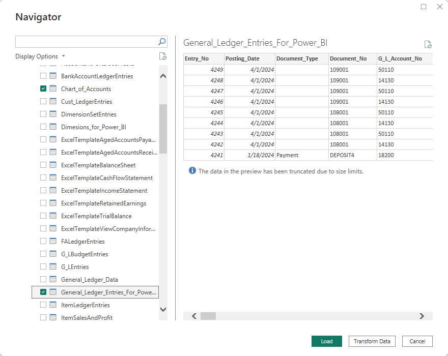Uncheck the Chart_of_Accounts checkbox
The height and width of the screenshot is (356, 448).
point(43,89)
